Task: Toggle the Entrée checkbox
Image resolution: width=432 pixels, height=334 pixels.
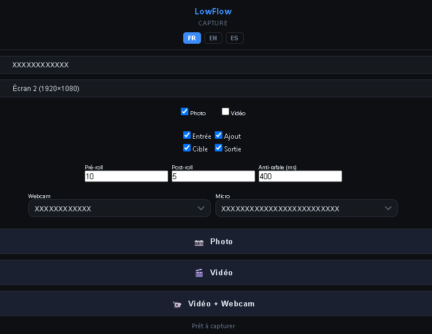Action: [x=187, y=135]
